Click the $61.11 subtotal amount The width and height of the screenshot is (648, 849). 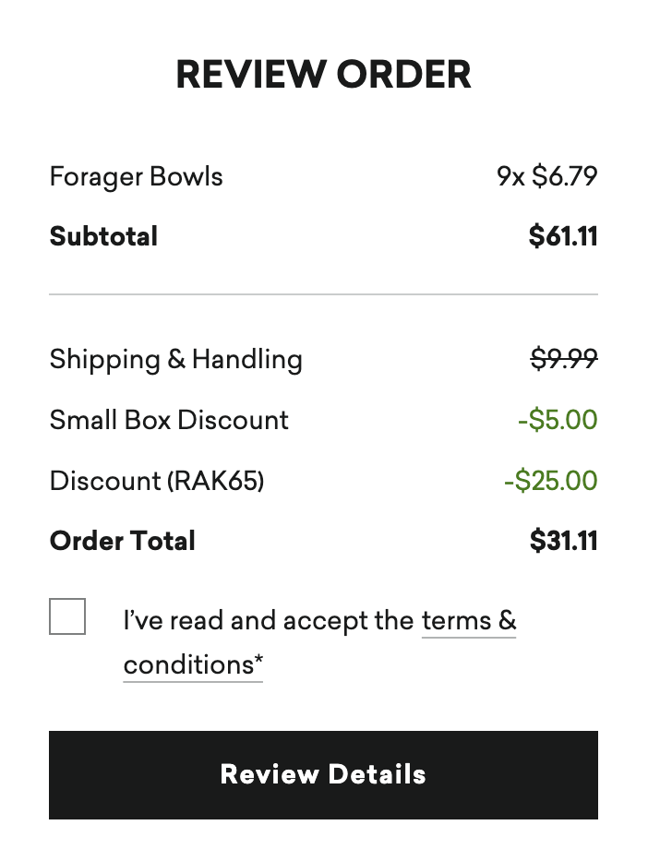click(x=563, y=236)
